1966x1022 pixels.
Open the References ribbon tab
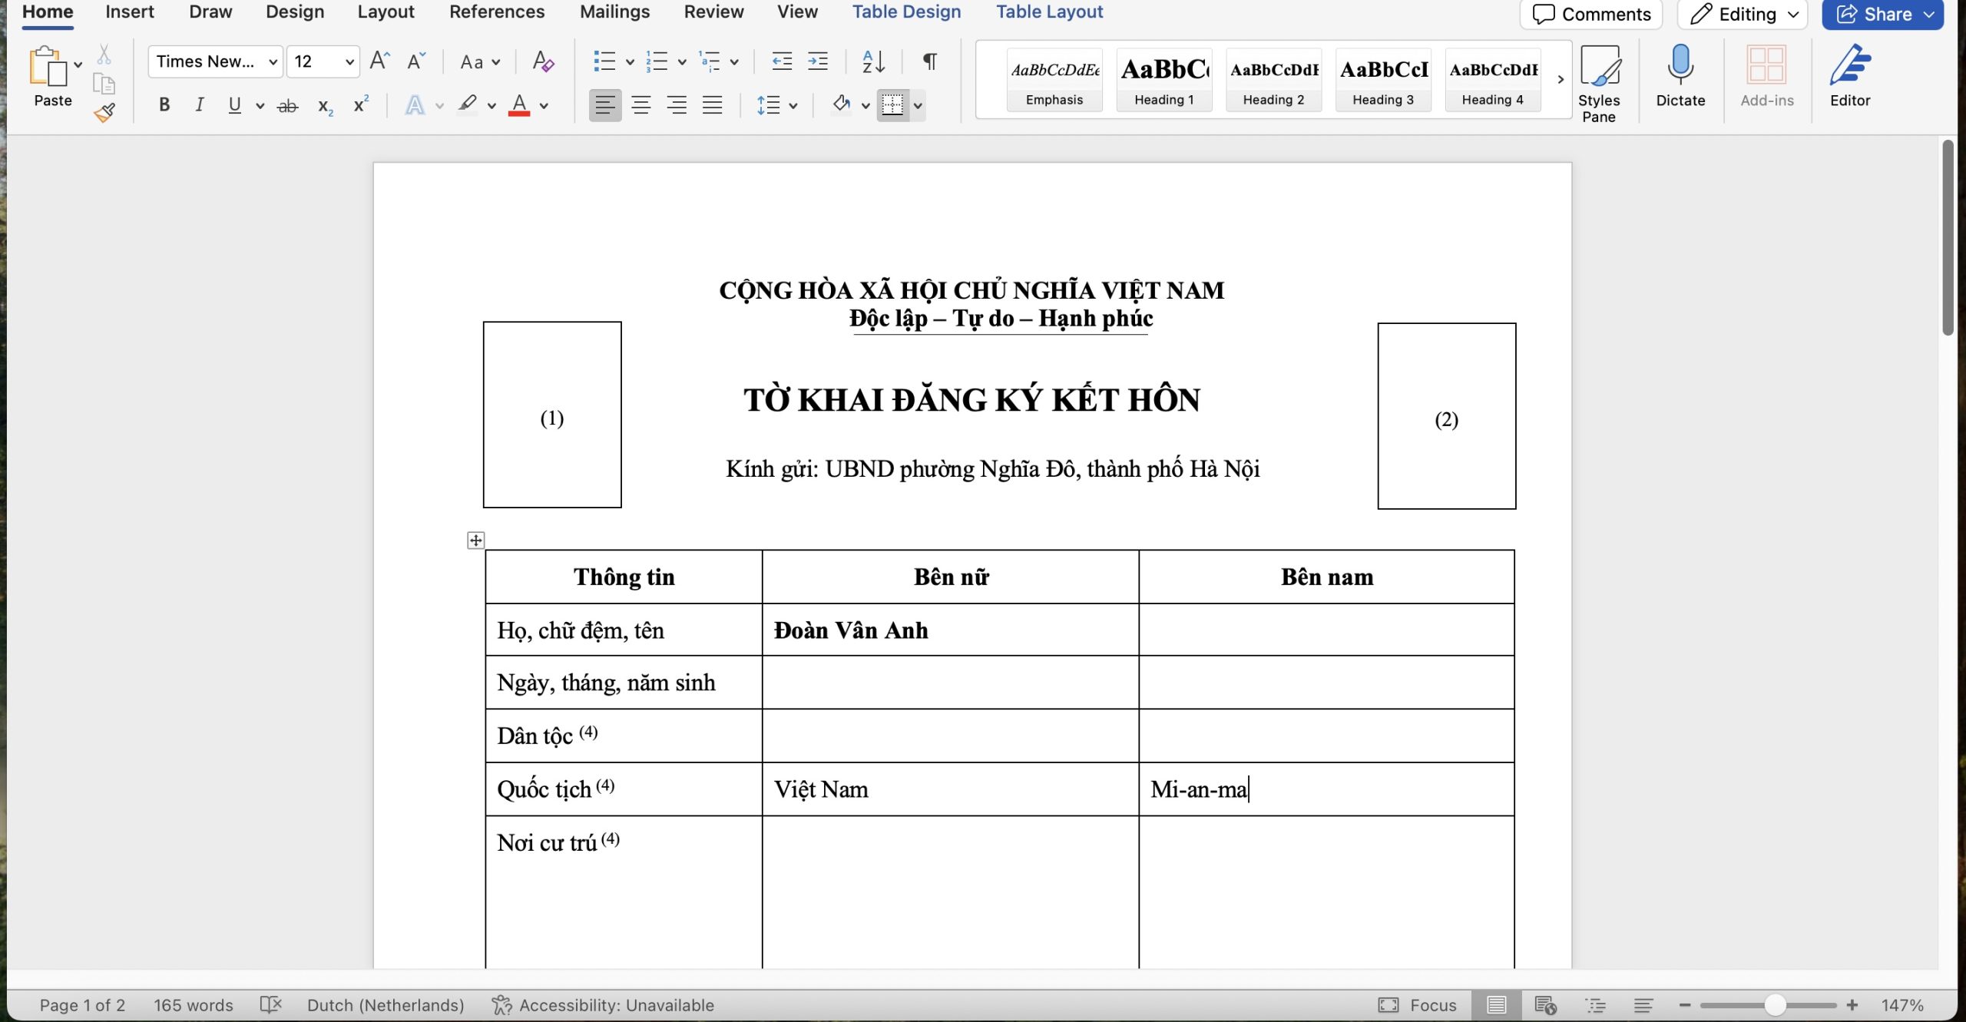pyautogui.click(x=497, y=12)
